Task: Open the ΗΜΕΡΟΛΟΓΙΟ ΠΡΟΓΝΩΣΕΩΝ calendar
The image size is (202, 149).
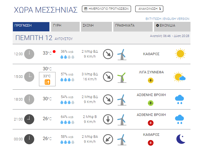Action: coord(106,9)
